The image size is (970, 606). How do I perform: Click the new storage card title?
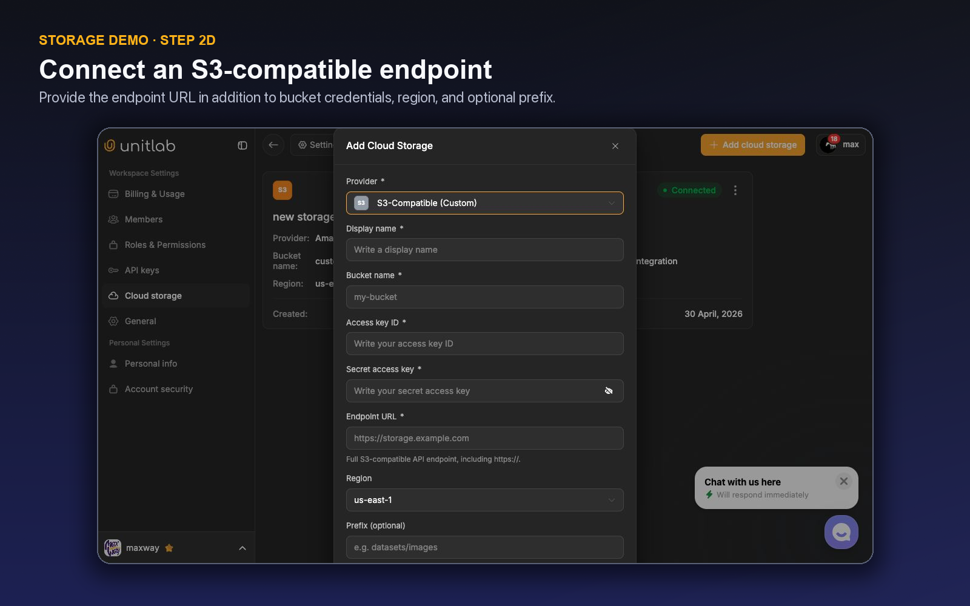(x=303, y=217)
